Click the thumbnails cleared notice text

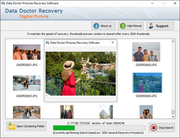pyautogui.click(x=88, y=34)
